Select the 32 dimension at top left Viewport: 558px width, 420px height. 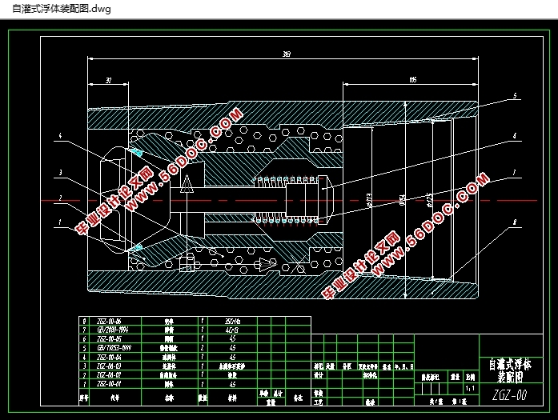click(109, 80)
